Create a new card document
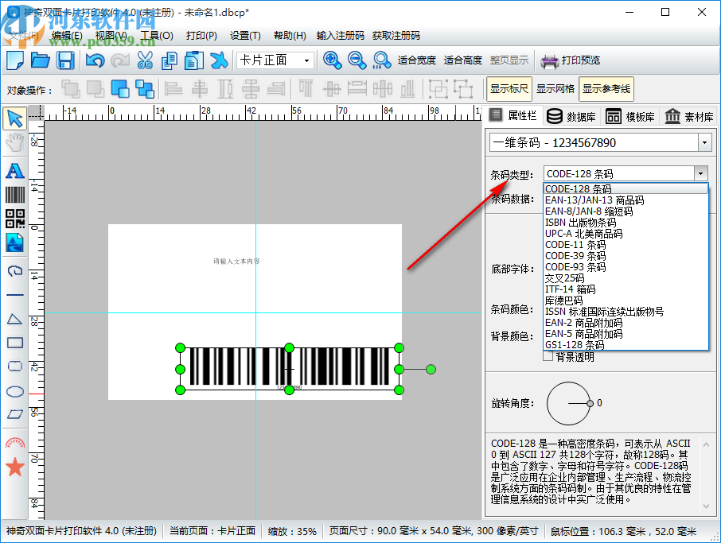721x543 pixels. 15,60
